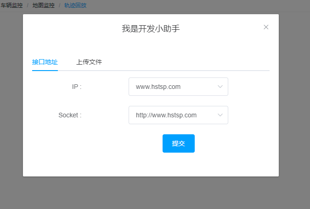Click the Socket field showing http://www.hstsp.com
The width and height of the screenshot is (310, 209).
pos(178,115)
